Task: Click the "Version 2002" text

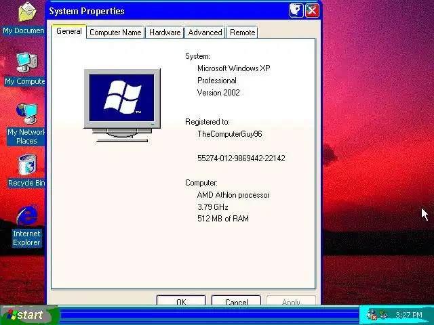Action: point(218,93)
